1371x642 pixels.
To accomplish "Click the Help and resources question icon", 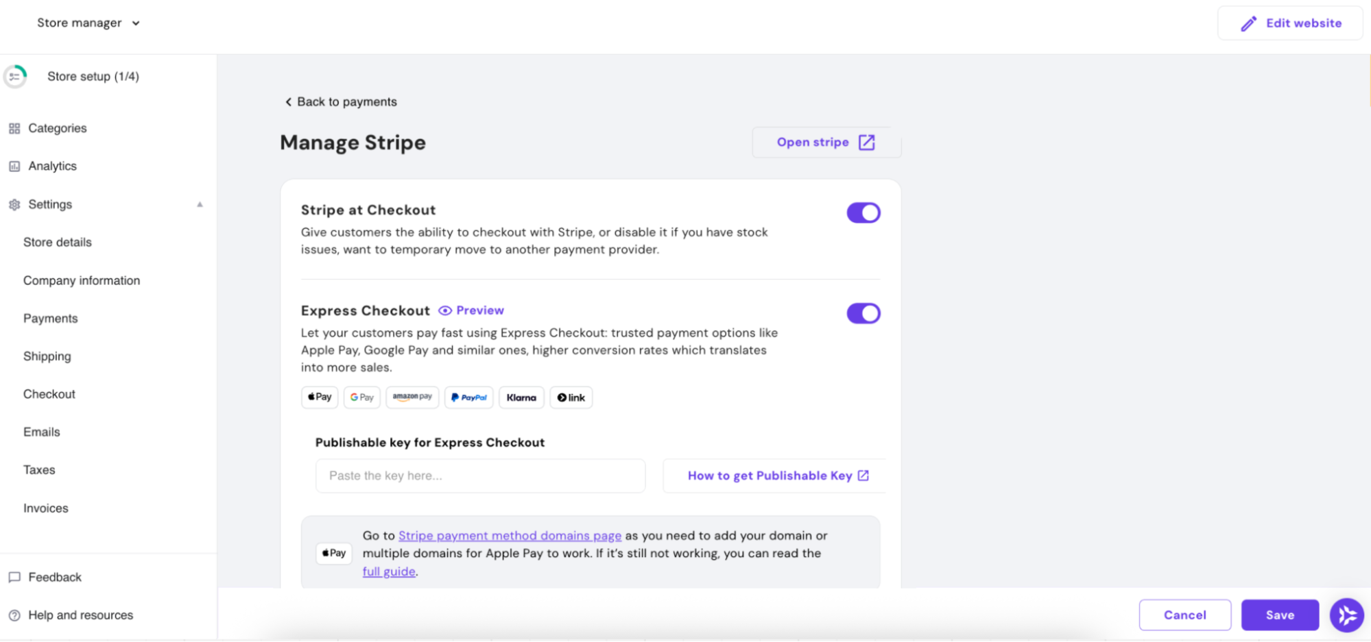I will click(x=14, y=615).
